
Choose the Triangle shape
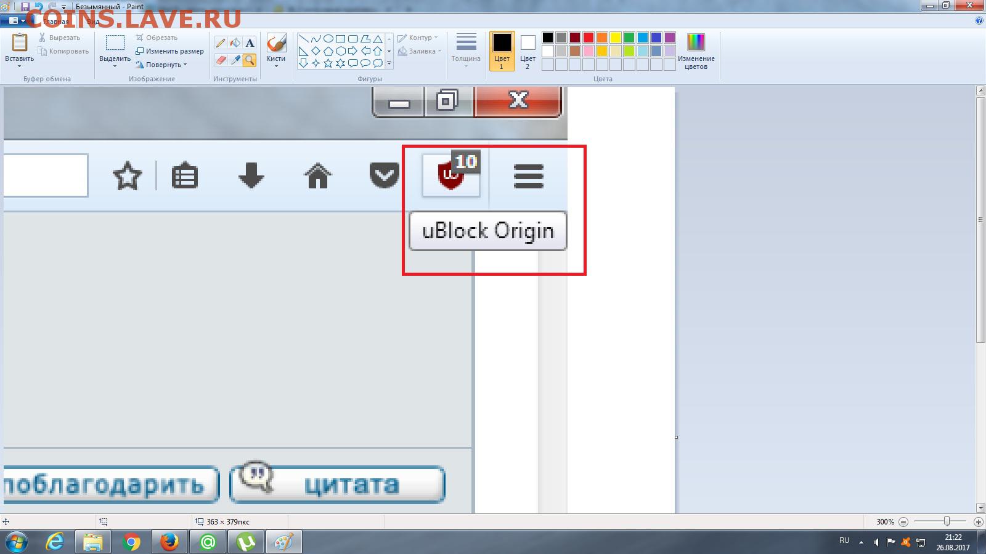point(377,39)
